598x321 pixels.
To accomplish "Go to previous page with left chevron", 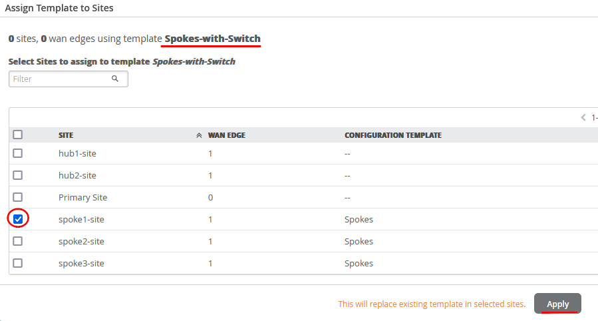I will tap(583, 117).
